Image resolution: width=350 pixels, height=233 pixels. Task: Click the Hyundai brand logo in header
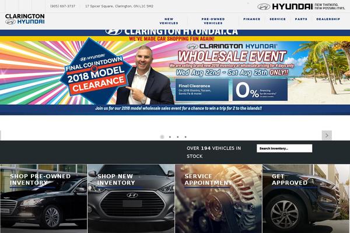pos(301,6)
